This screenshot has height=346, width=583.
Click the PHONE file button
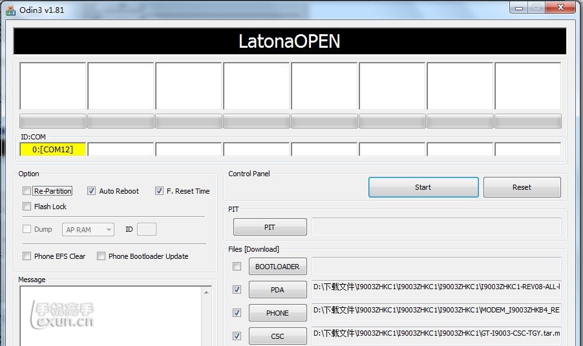pos(278,312)
